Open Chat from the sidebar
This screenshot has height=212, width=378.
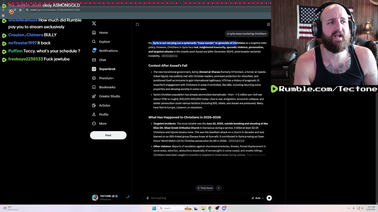[x=99, y=60]
